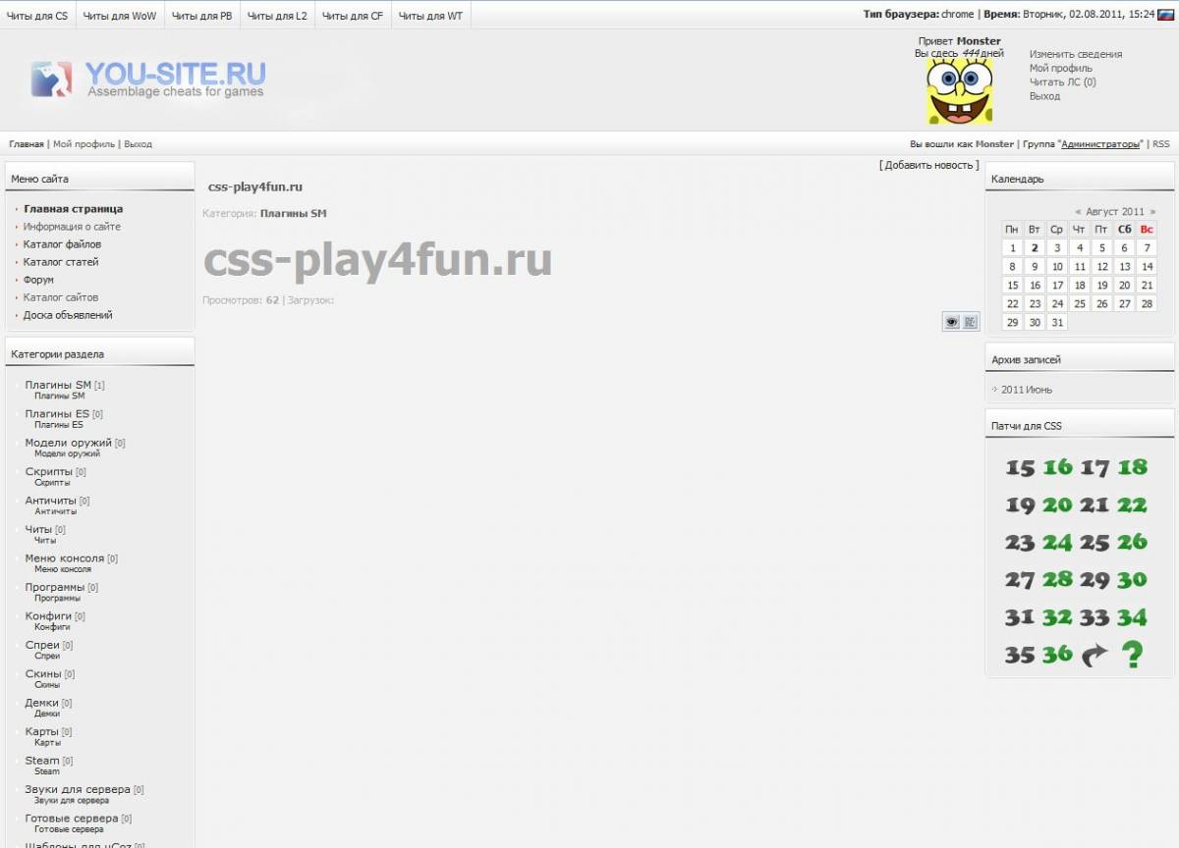
Task: Open the Читы для WoW tab
Action: pyautogui.click(x=120, y=16)
